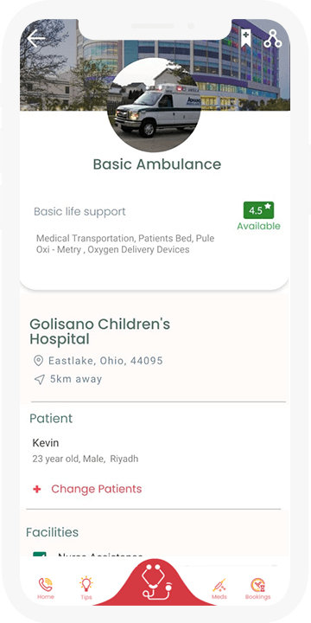Bookmark this ambulance with the bookmark icon
311x623 pixels.
246,38
